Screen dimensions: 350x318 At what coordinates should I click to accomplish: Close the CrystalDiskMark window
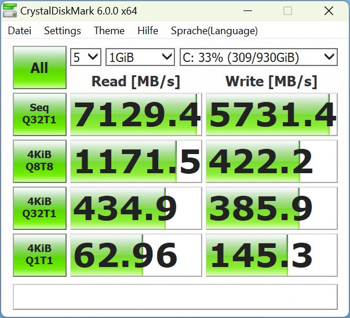(x=329, y=10)
